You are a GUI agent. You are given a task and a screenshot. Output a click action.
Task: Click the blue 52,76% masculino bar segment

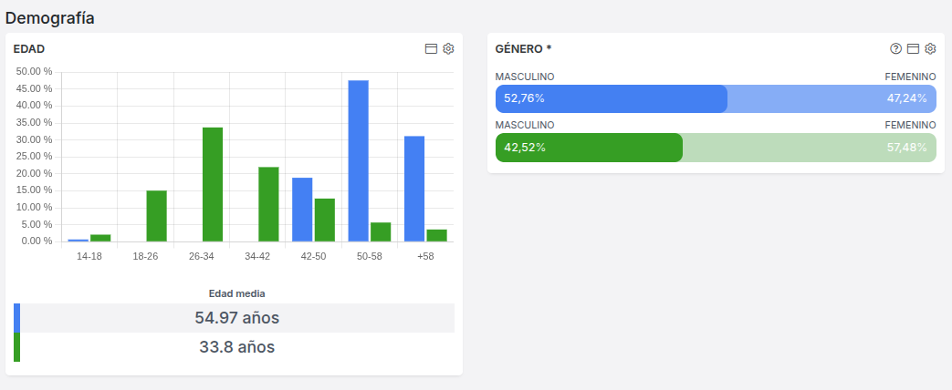click(611, 98)
